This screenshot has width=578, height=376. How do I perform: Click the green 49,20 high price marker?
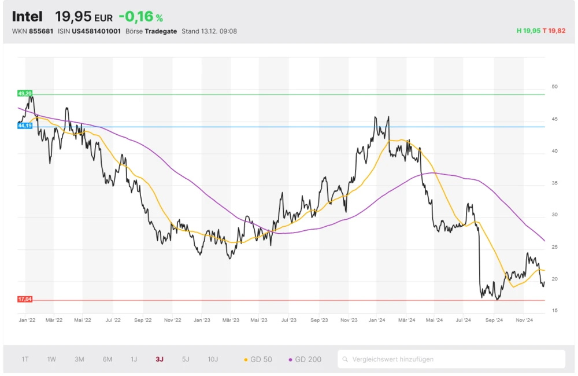(25, 93)
